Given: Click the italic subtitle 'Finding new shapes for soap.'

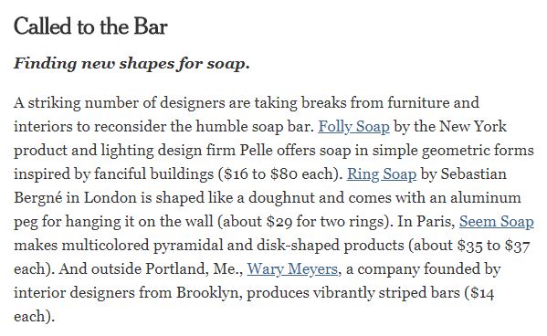Looking at the screenshot, I should tap(131, 64).
